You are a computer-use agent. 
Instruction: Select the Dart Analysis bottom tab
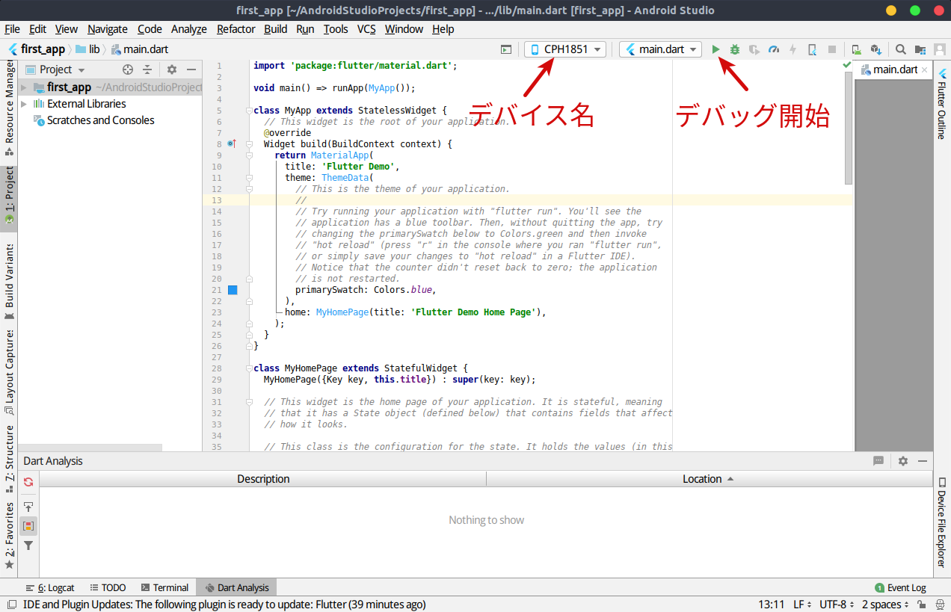[x=236, y=588]
